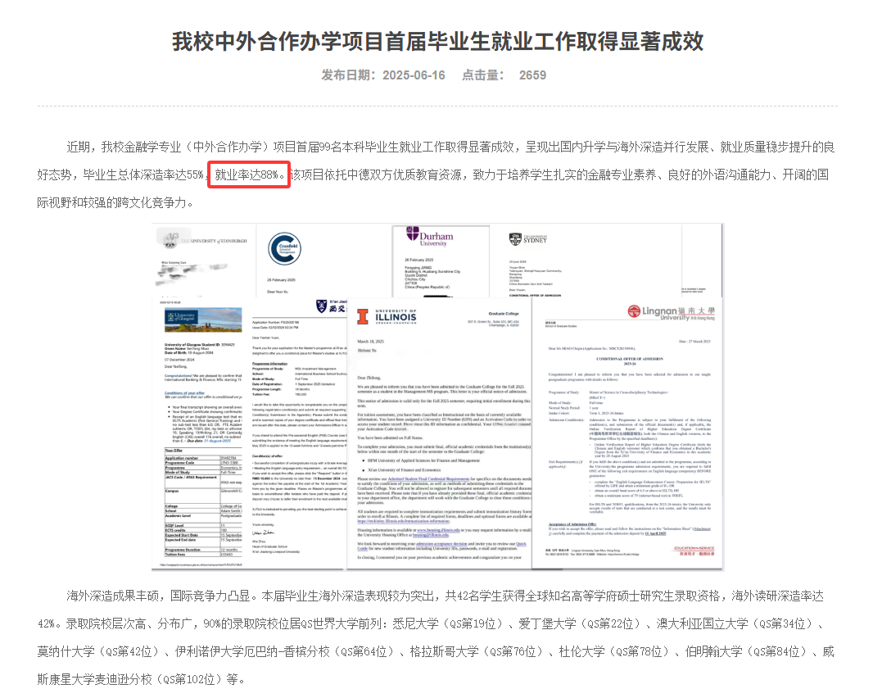The image size is (873, 698).
Task: Click the Cranfield circular logo
Action: pos(284,248)
